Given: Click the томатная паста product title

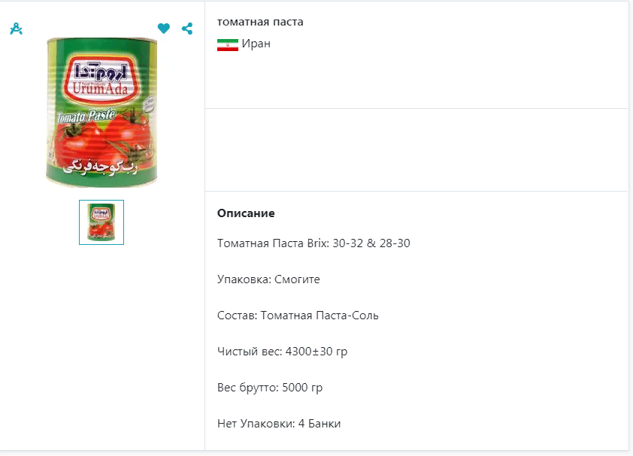Looking at the screenshot, I should tap(260, 22).
